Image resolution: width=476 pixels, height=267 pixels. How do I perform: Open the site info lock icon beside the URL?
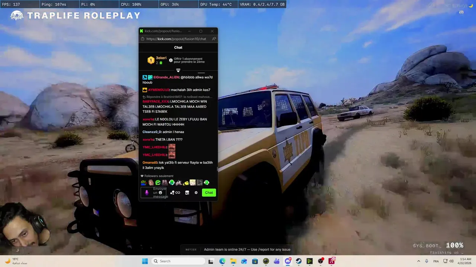pyautogui.click(x=142, y=39)
